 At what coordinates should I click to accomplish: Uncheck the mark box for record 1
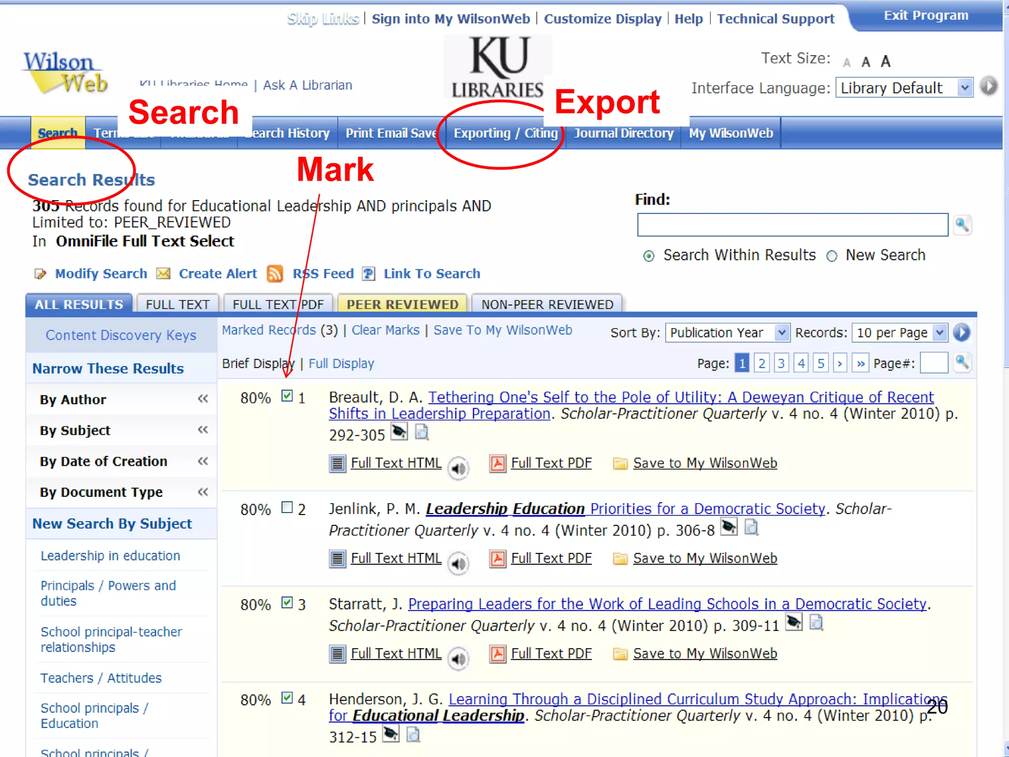287,396
